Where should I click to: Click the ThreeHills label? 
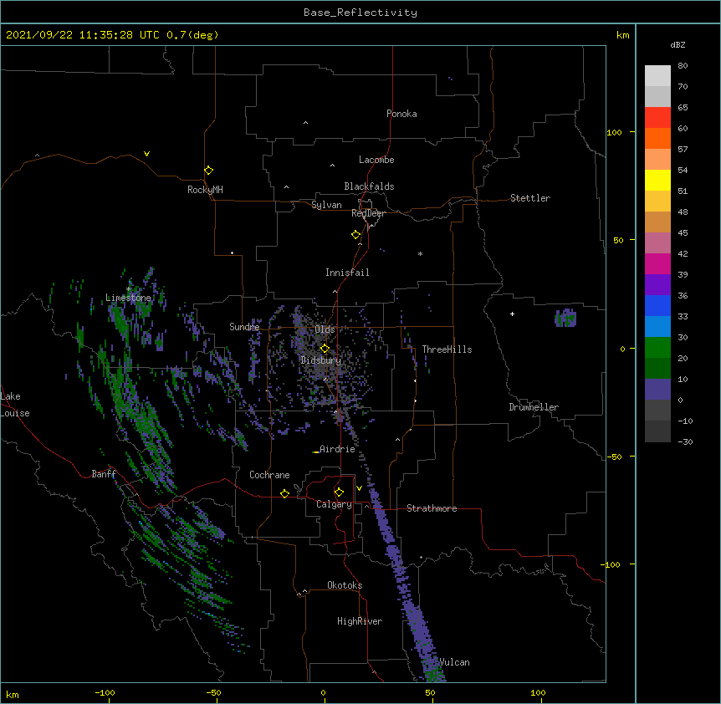447,349
